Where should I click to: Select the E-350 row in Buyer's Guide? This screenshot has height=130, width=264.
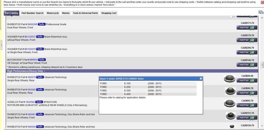coord(148,91)
